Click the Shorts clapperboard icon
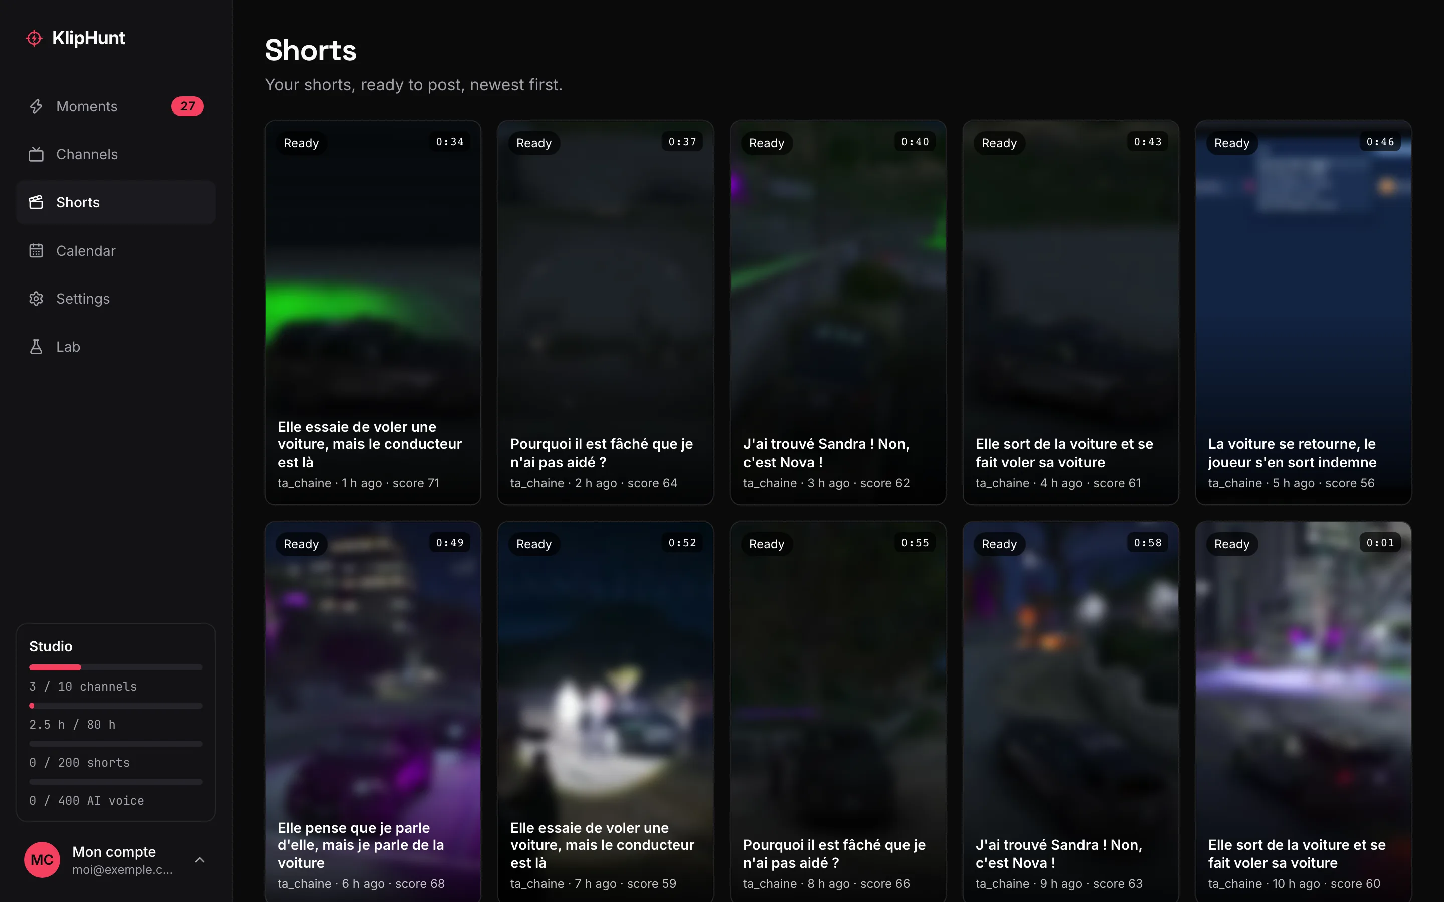 37,202
